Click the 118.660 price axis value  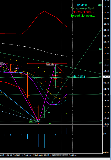coord(106,118)
